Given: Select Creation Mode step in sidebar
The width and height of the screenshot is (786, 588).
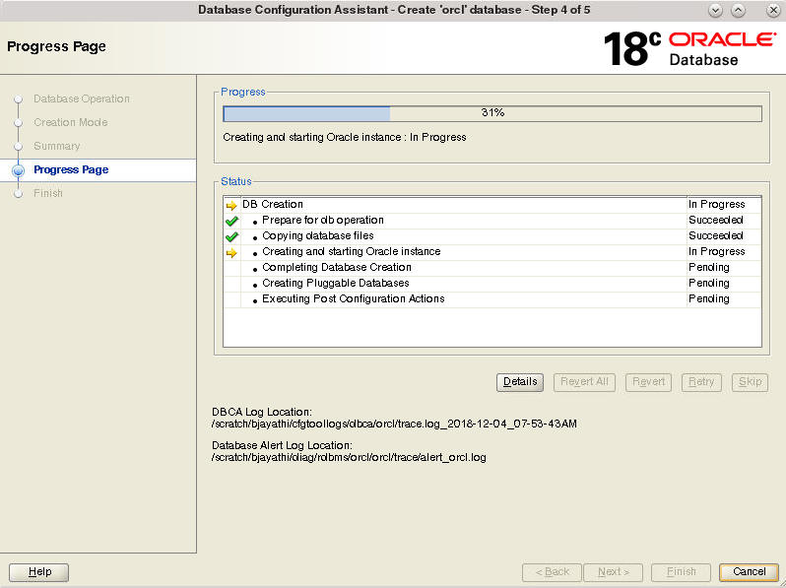Looking at the screenshot, I should (71, 122).
